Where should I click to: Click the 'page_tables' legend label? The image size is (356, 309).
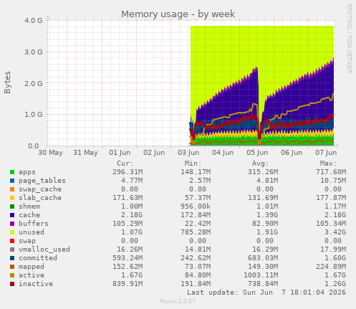42,181
